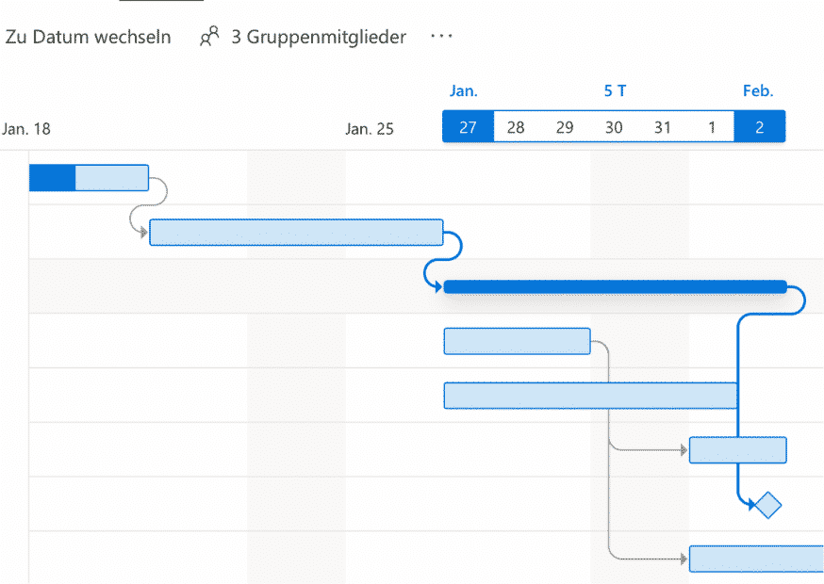The image size is (824, 584).
Task: Select the second row task bar
Action: click(296, 232)
